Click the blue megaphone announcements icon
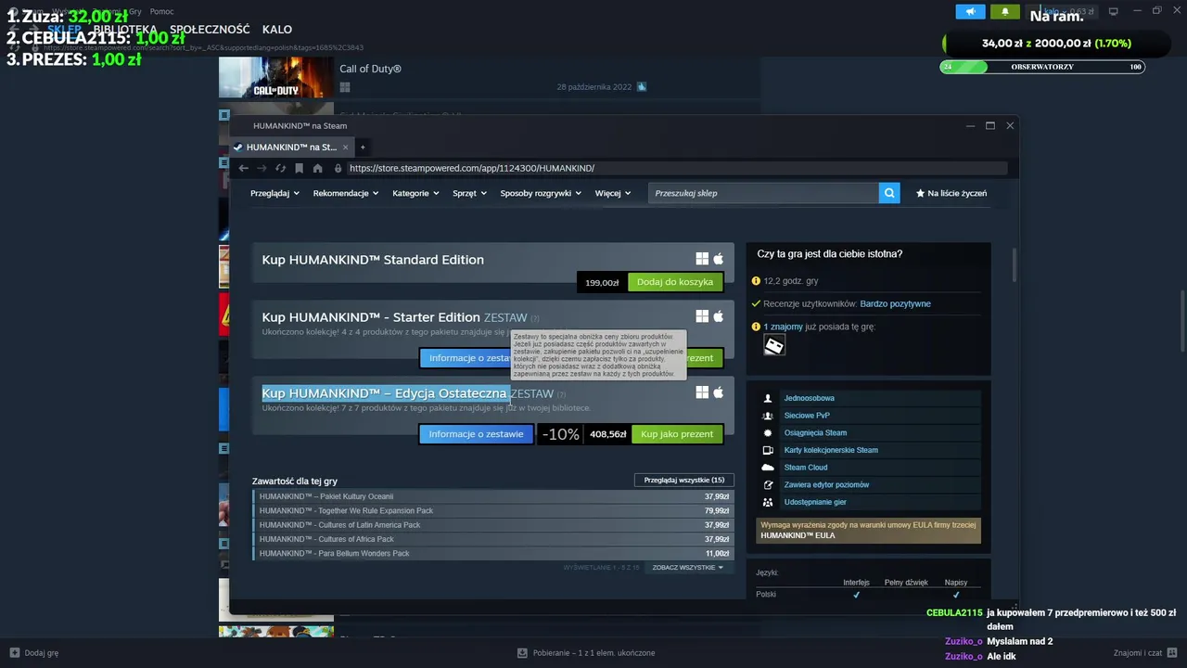This screenshot has width=1187, height=668. pos(971,11)
